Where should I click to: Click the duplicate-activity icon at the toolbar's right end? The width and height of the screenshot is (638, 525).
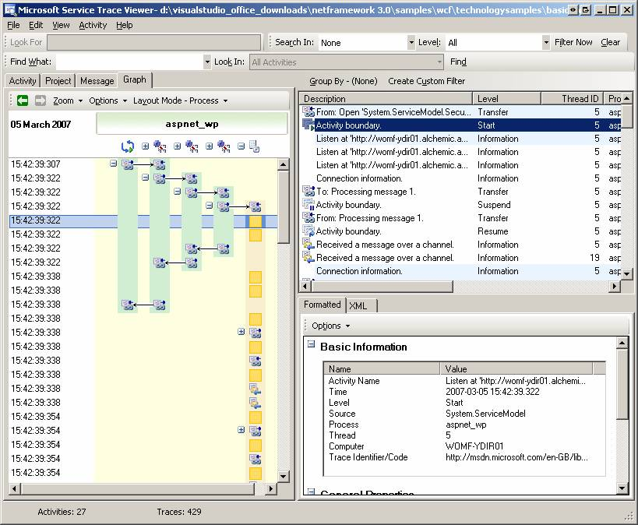coord(254,146)
